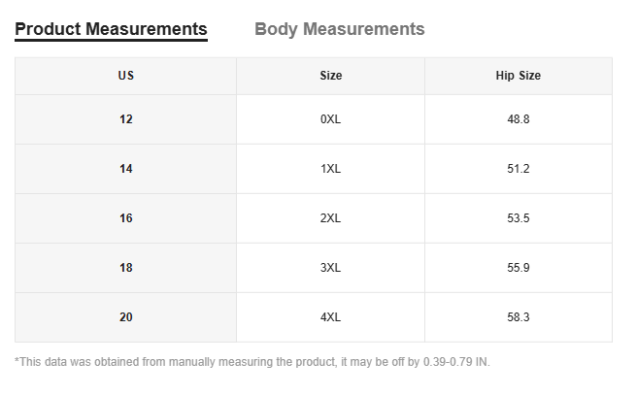The width and height of the screenshot is (637, 395).
Task: Click the Hip Size column header
Action: [518, 76]
